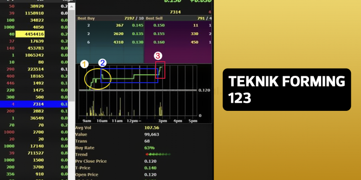Viewport: 361px width, 180px height.
Task: Select the row with volume 711527
Action: (34, 153)
